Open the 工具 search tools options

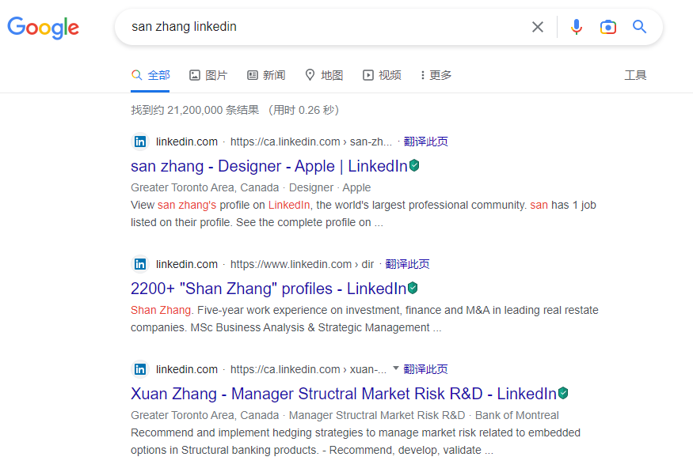[635, 74]
